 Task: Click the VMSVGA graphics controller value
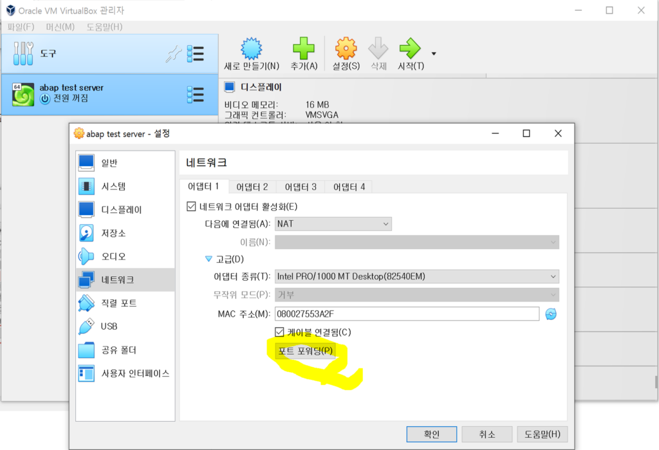point(322,115)
